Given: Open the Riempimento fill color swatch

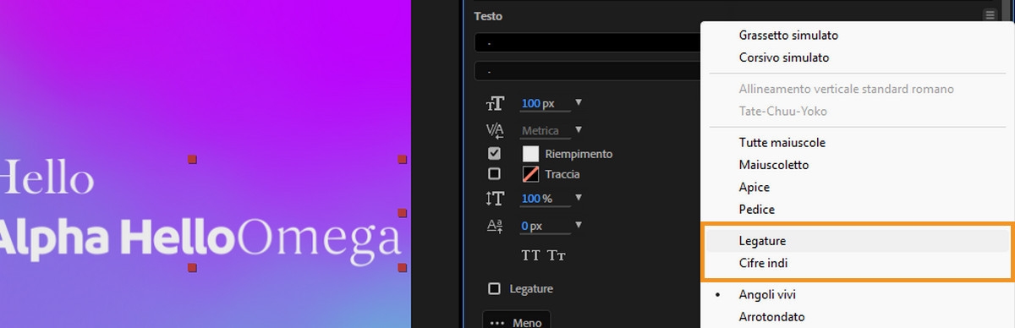Looking at the screenshot, I should coord(531,154).
